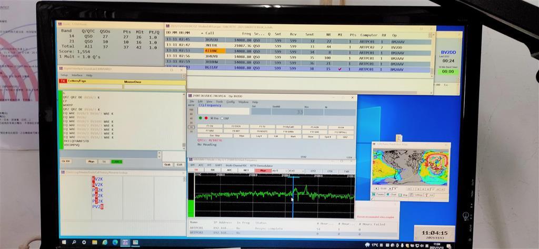
Task: Click the Call column header in the log
Action: click(210, 33)
